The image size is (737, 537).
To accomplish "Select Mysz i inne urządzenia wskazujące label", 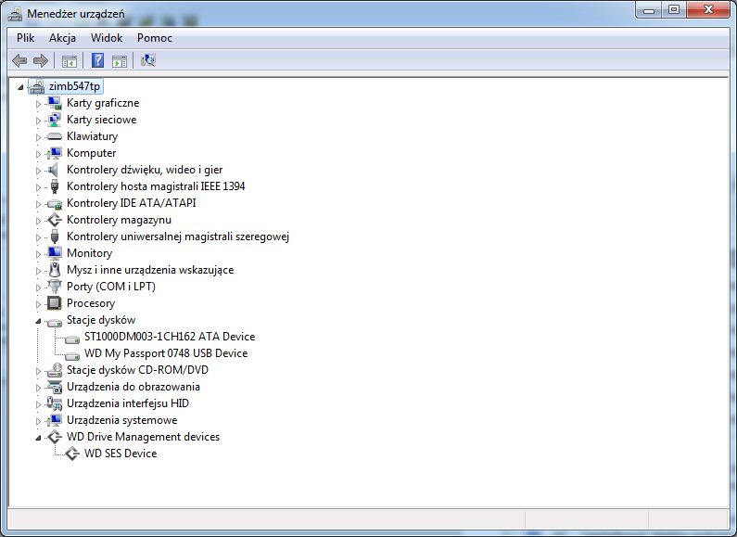I will [x=150, y=270].
